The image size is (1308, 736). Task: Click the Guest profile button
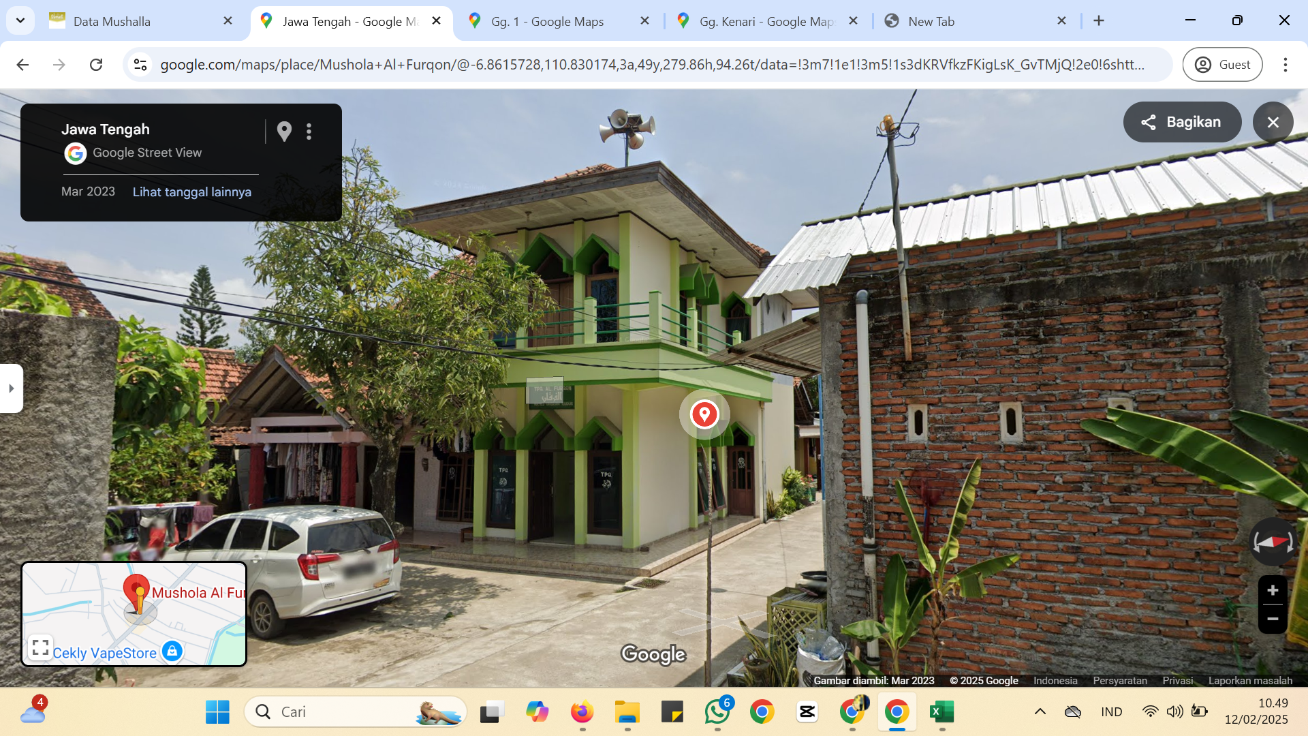pyautogui.click(x=1222, y=64)
